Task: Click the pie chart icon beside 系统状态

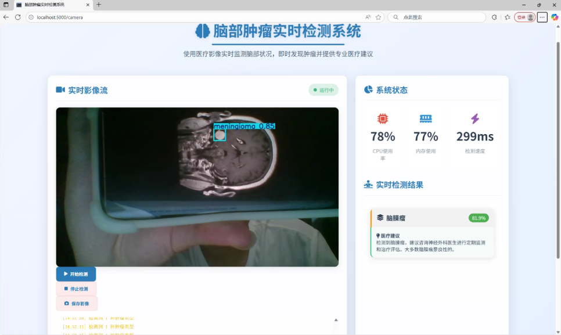Action: [368, 89]
